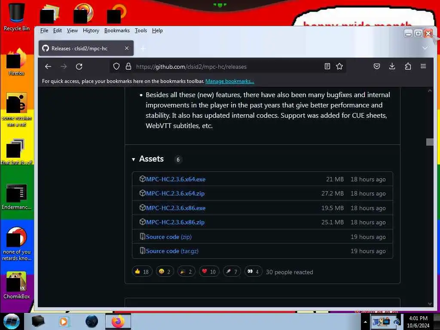The image size is (440, 330).
Task: Open the Help menu
Action: pos(157,31)
